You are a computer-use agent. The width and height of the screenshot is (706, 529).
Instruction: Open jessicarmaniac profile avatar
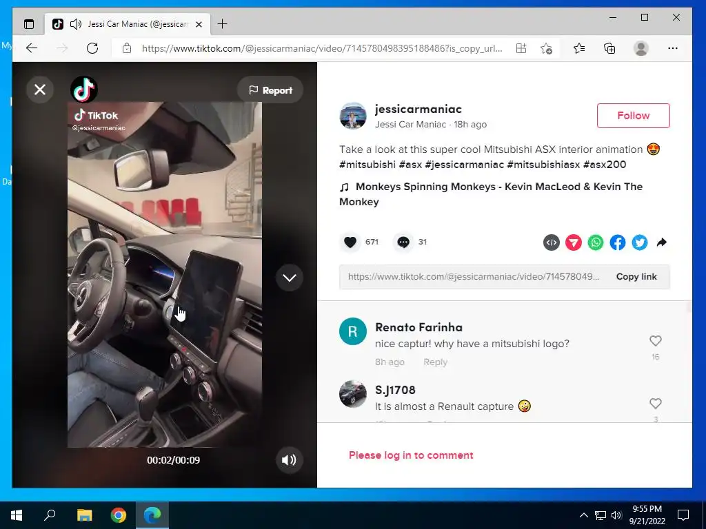(x=352, y=116)
